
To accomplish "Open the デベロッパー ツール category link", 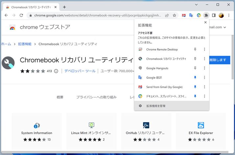I will coord(80,71).
